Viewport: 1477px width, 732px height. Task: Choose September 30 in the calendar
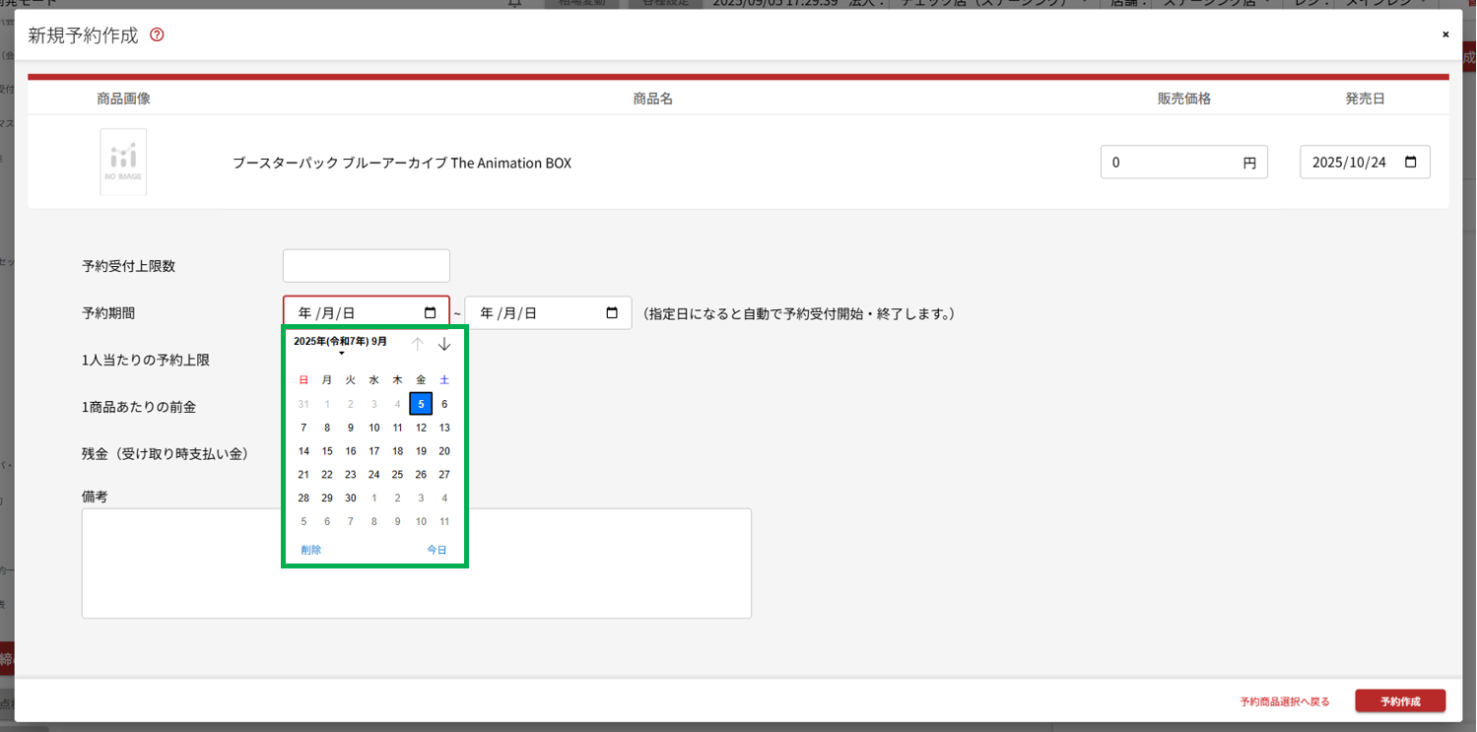click(351, 499)
